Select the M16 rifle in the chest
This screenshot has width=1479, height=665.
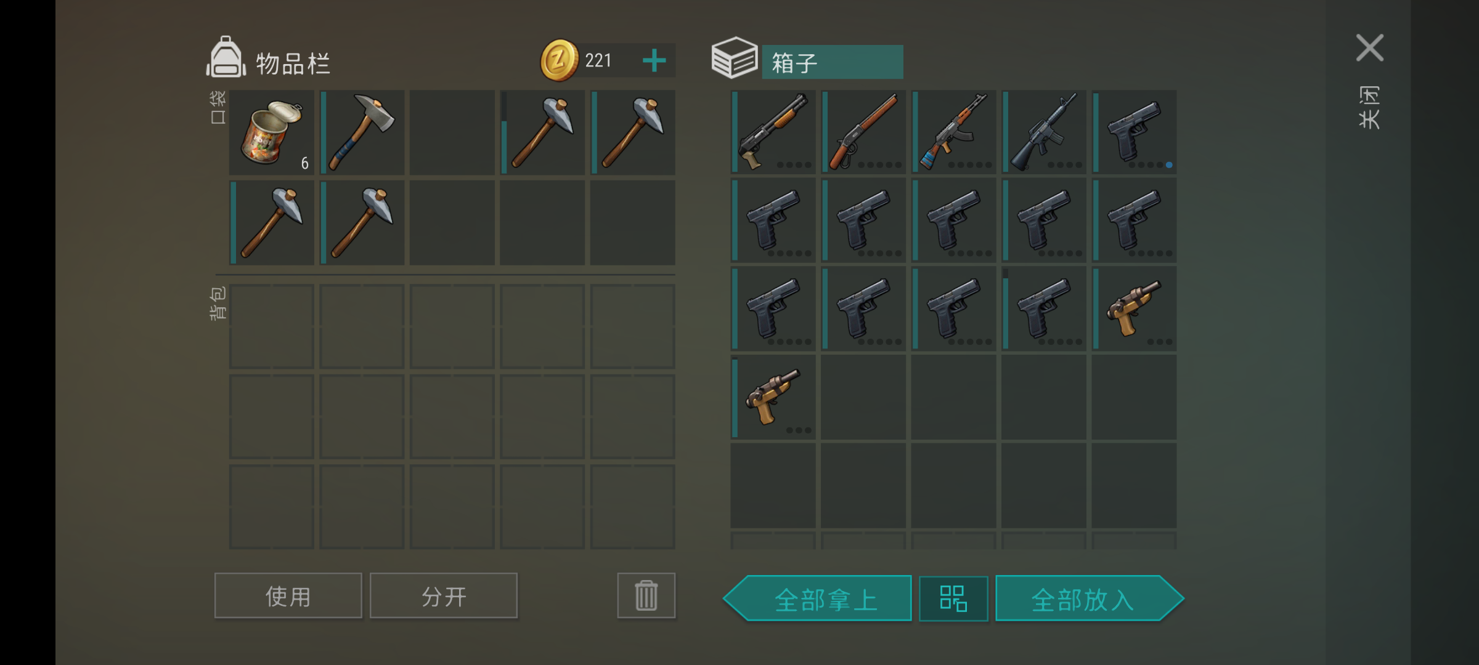1044,132
